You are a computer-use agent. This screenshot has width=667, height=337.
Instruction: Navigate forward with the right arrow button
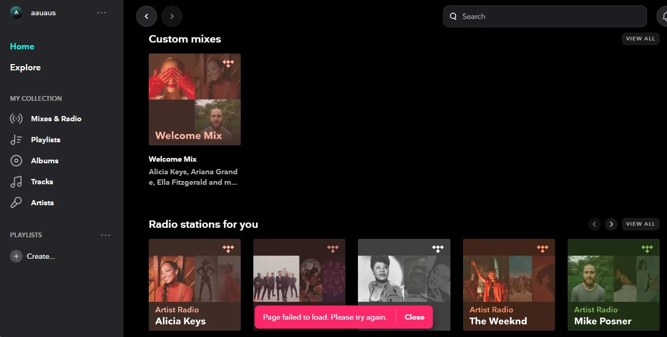click(x=172, y=16)
